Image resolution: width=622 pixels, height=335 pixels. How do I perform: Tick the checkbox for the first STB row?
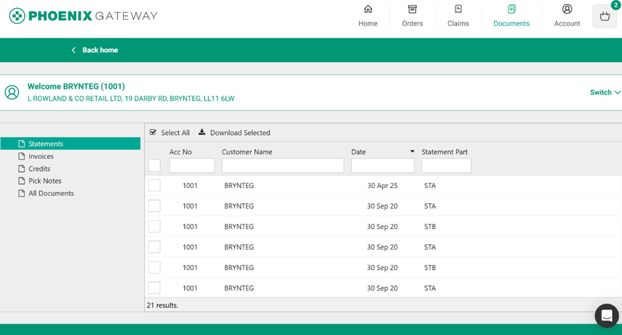point(154,226)
